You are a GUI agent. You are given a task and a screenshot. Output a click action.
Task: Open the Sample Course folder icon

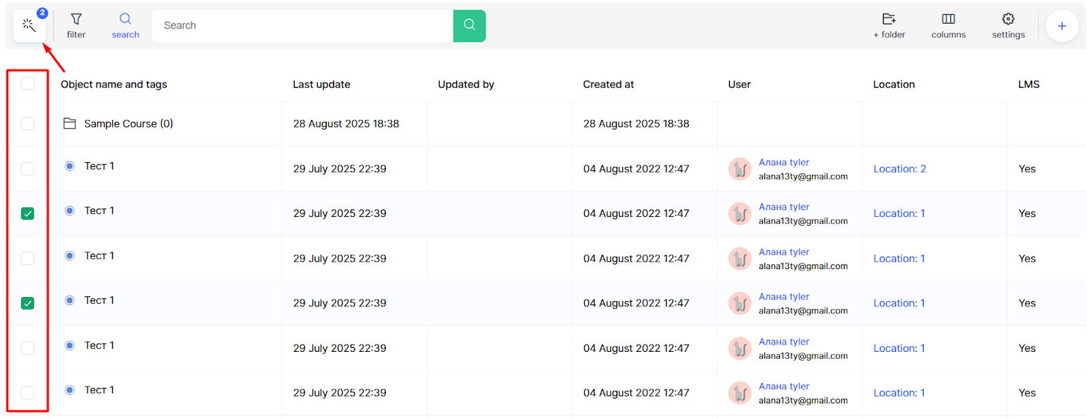click(69, 123)
